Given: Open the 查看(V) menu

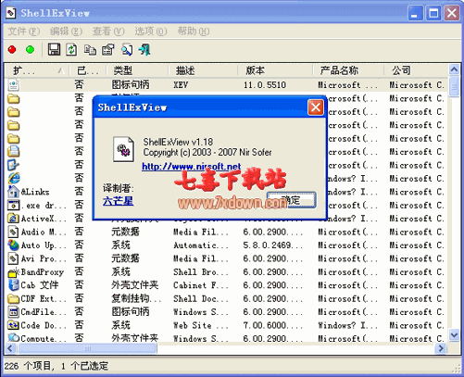Looking at the screenshot, I should (x=108, y=31).
